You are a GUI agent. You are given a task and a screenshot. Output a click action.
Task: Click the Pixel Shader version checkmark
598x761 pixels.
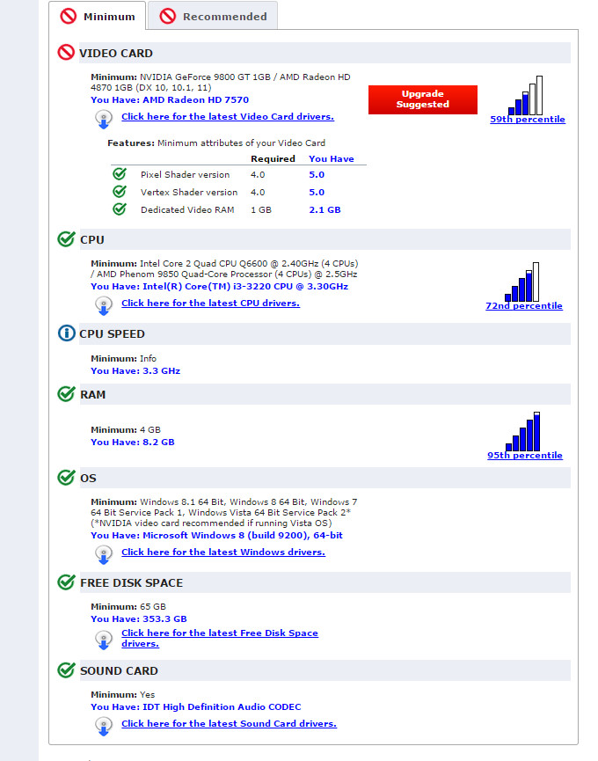[120, 174]
